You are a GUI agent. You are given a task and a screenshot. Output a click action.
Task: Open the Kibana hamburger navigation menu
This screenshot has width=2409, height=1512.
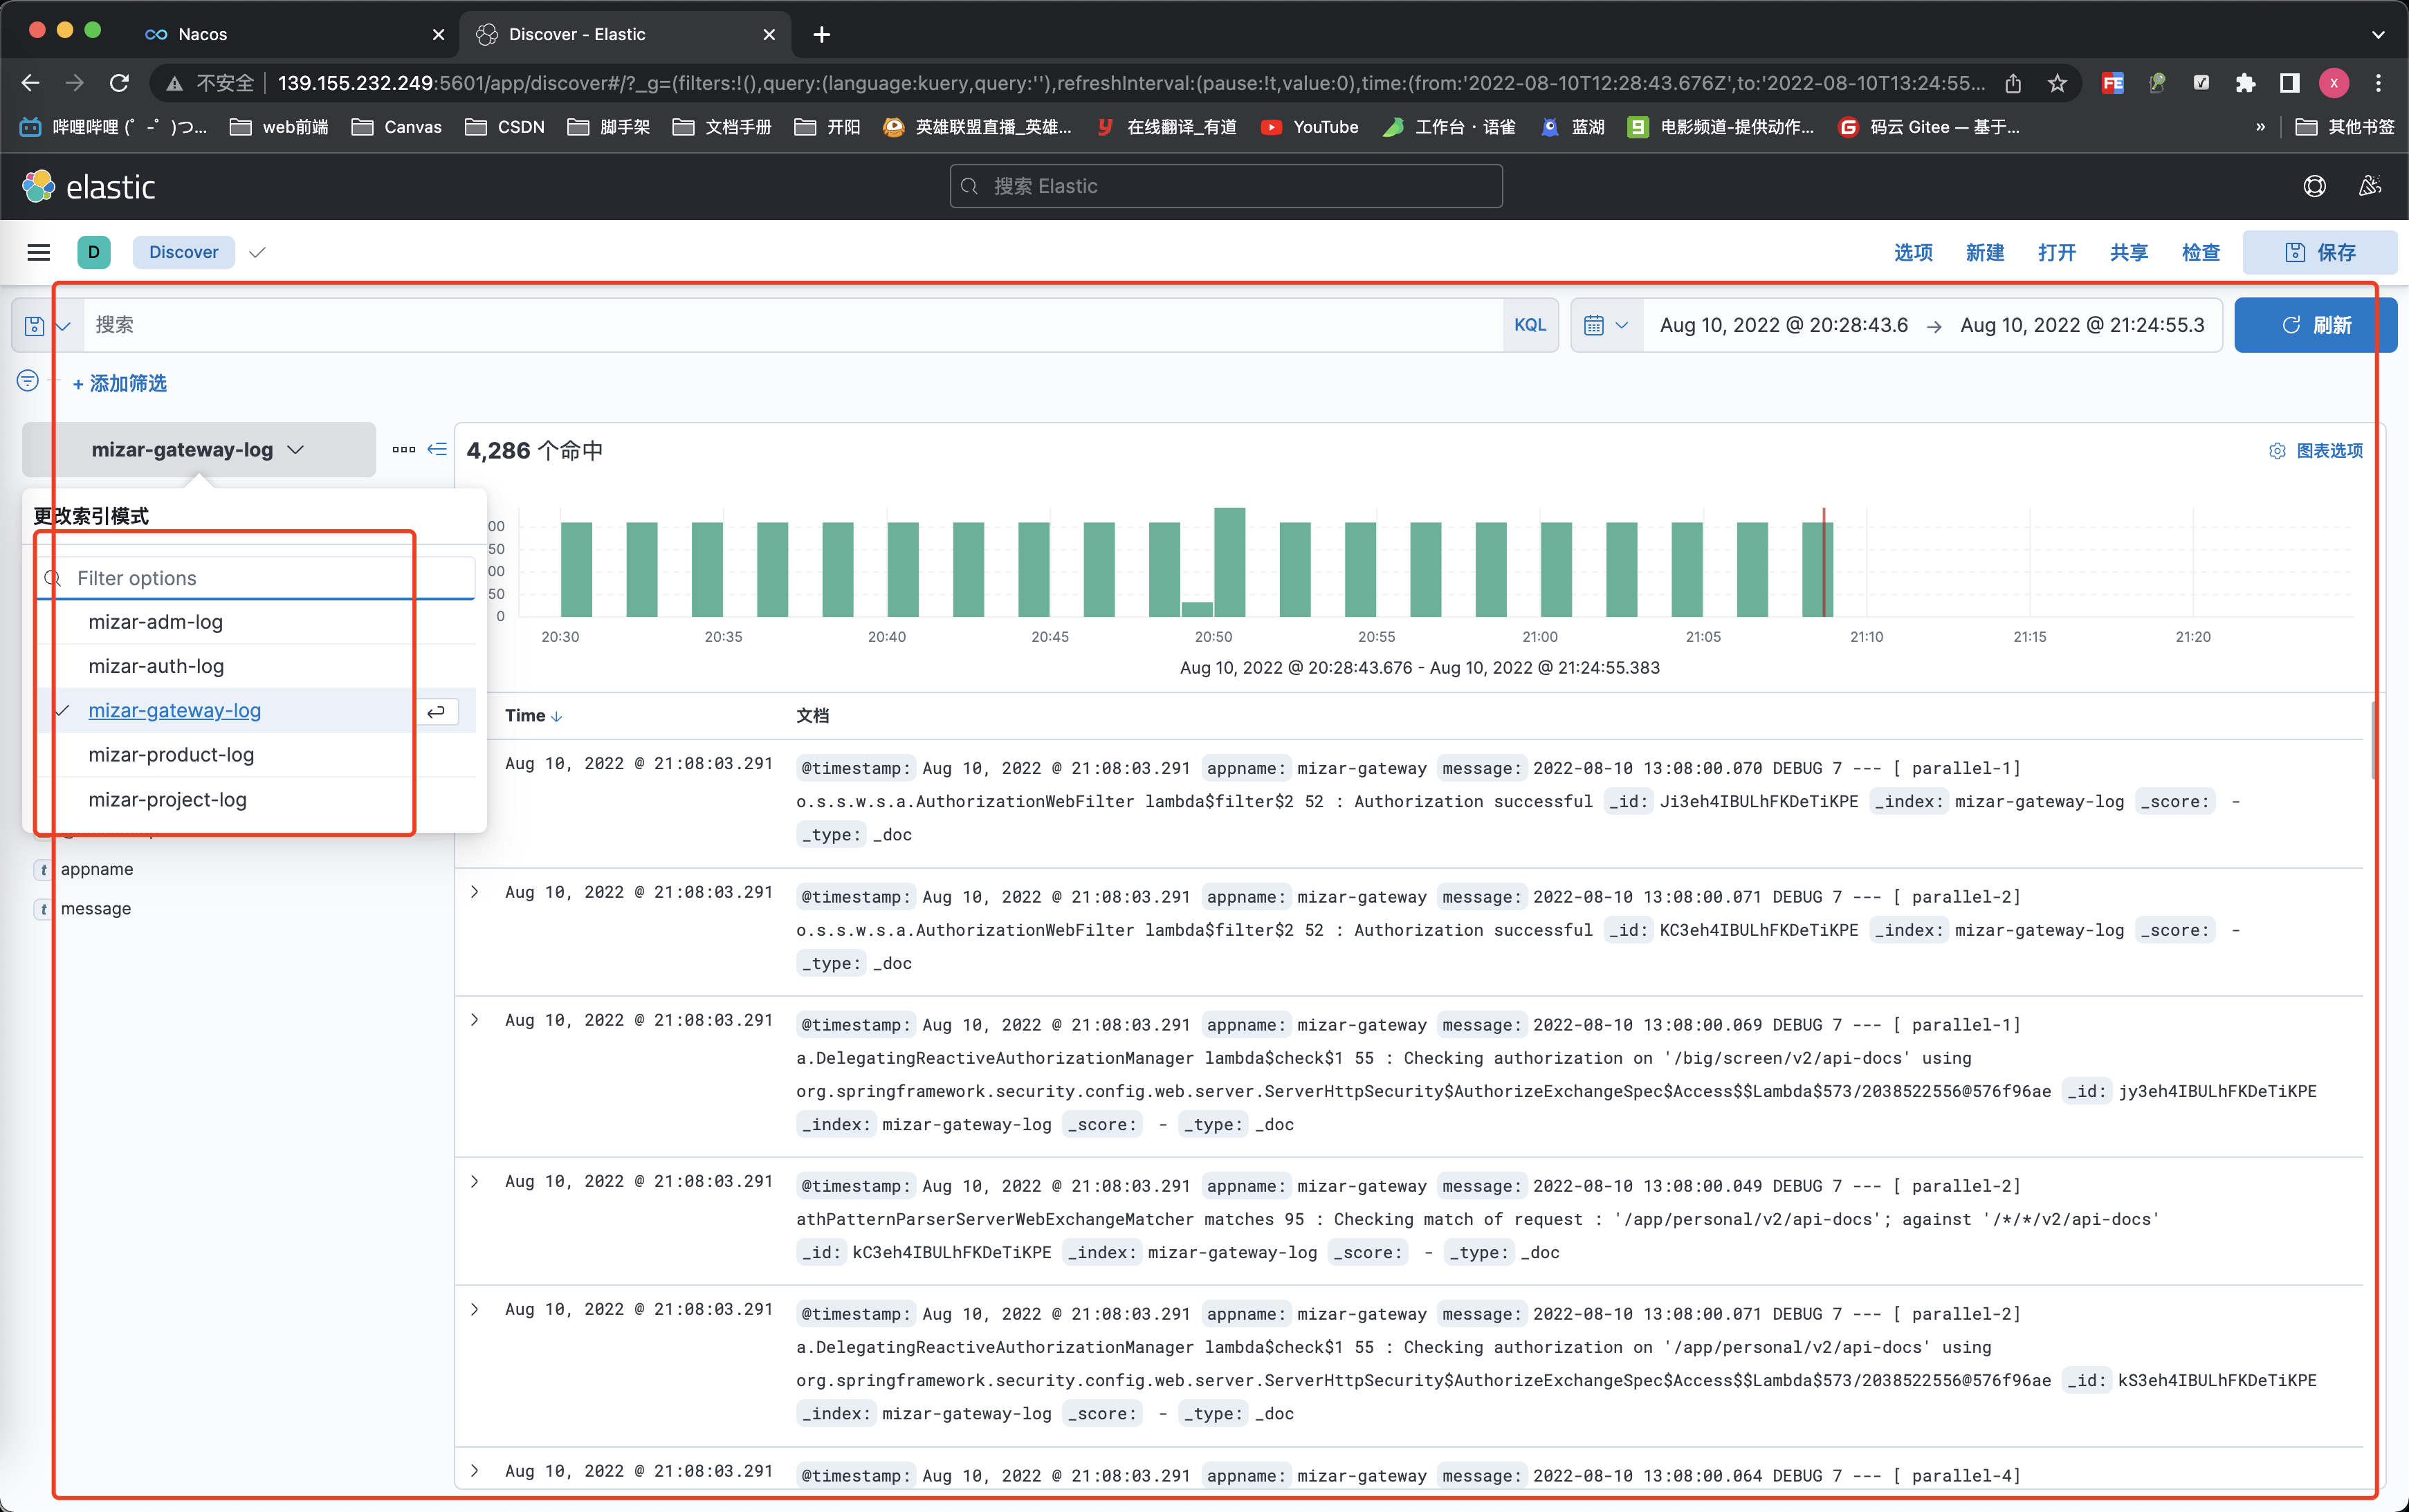click(38, 252)
